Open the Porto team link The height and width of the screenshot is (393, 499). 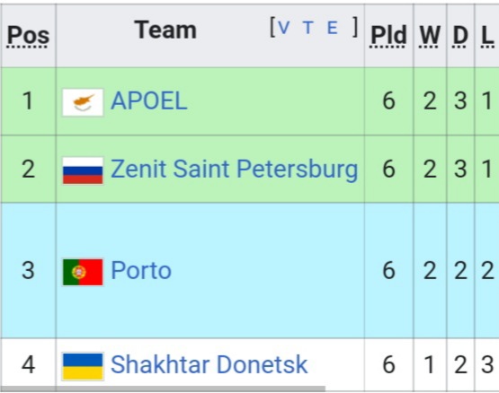pos(141,270)
